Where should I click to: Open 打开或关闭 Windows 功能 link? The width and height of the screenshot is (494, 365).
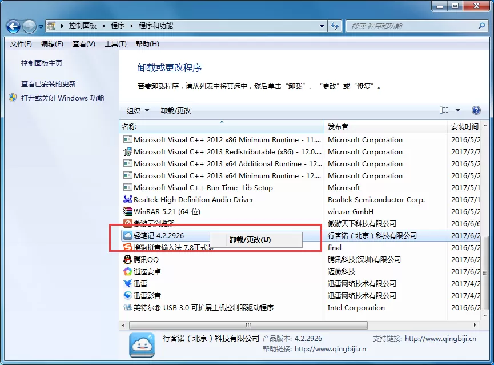point(62,98)
